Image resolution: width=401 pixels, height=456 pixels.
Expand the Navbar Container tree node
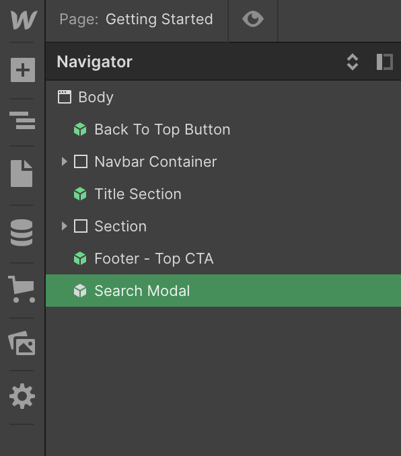(65, 161)
